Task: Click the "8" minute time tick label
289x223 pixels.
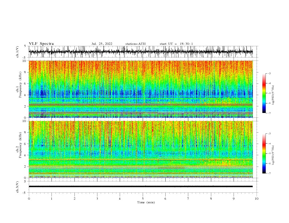Action: [211, 199]
